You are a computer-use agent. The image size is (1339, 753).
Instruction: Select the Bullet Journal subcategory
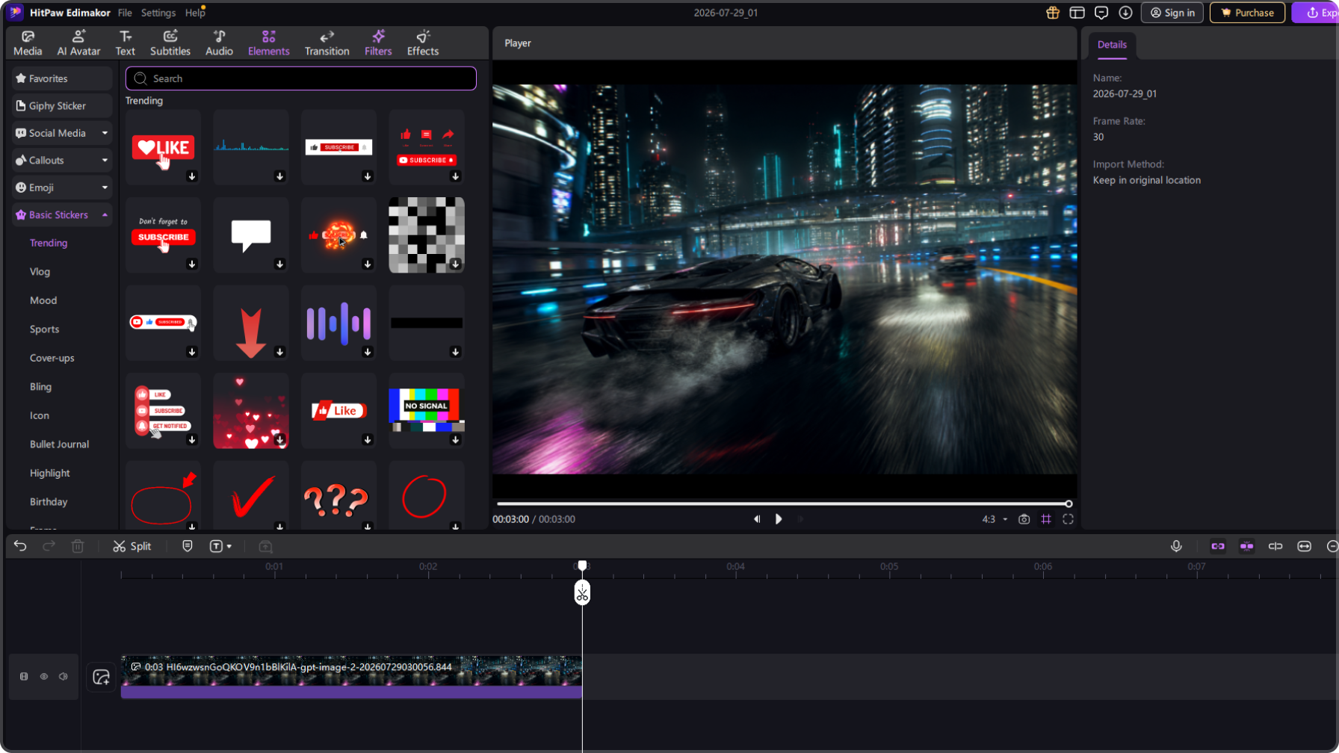coord(60,444)
